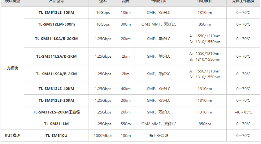Click the wavelength dash in TL-SM310U row
Viewport: 261px width, 144px height.
coord(205,136)
